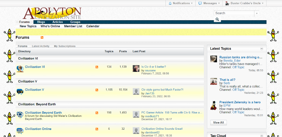Open 'Civilization Online Sounds Great!' post
The height and width of the screenshot is (137, 282).
(x=162, y=129)
